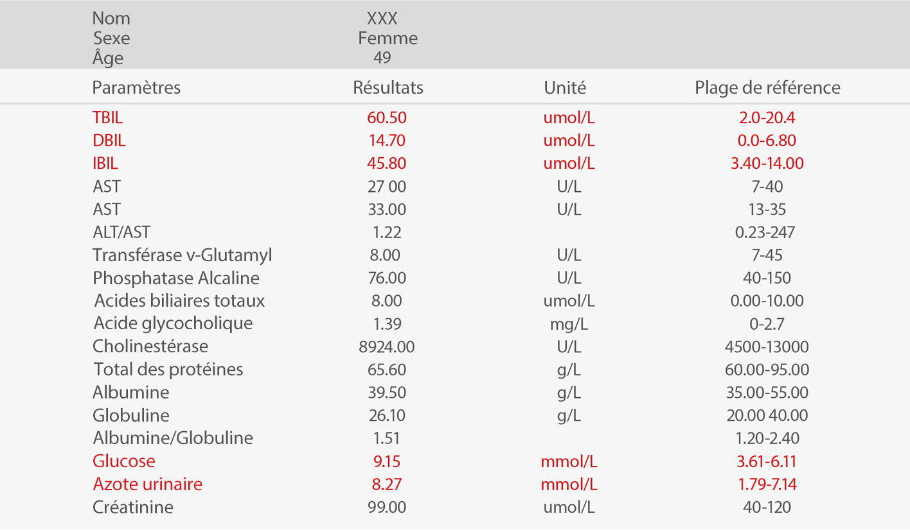Select the Total des protéines label
Screen dimensions: 910x530
(168, 370)
